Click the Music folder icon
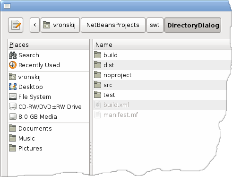 (x=13, y=138)
